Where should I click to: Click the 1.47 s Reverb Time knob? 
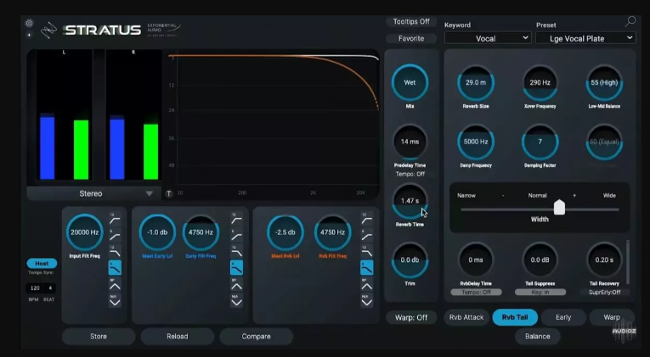click(x=410, y=201)
